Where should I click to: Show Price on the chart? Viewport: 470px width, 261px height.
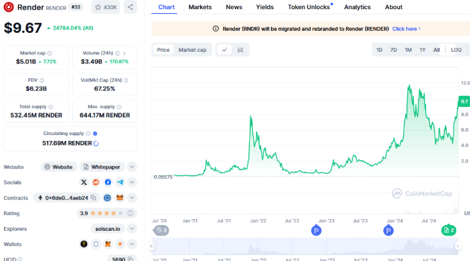(x=163, y=50)
